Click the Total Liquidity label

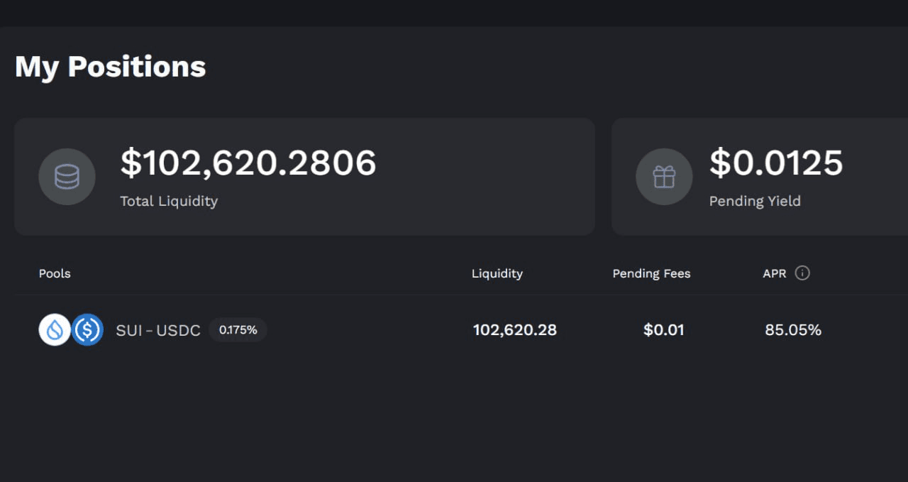[169, 202]
